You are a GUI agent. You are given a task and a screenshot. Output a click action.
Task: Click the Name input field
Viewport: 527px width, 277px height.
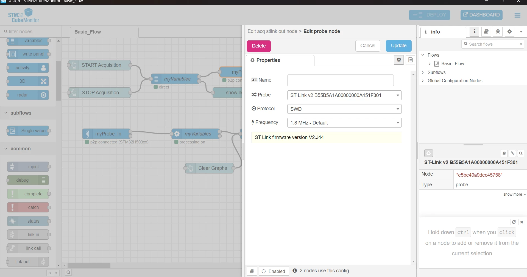(x=340, y=80)
